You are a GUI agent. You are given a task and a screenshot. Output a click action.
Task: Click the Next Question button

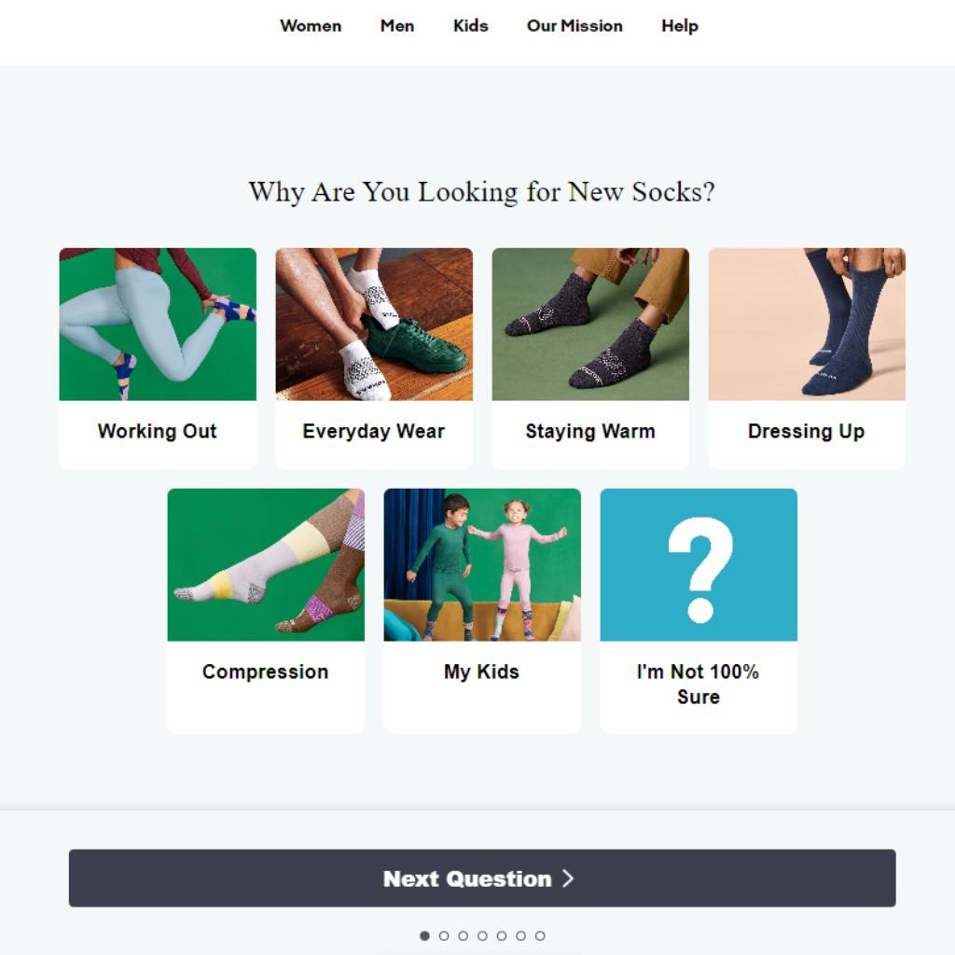482,879
